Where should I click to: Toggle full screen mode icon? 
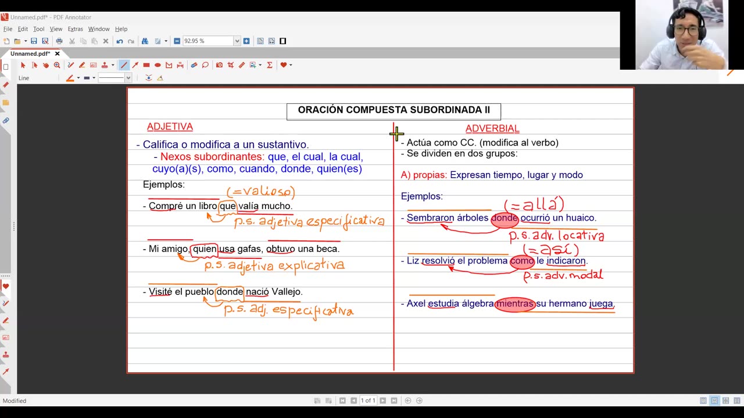tap(282, 41)
